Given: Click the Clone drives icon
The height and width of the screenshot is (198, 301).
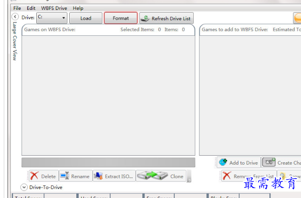Looking at the screenshot, I should point(153,175).
